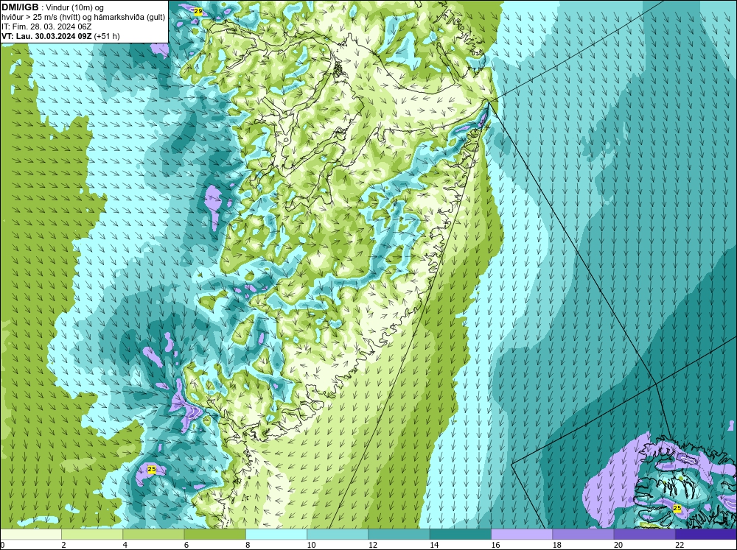Choose the dark indigo swatch above 22 m/s

(706, 535)
